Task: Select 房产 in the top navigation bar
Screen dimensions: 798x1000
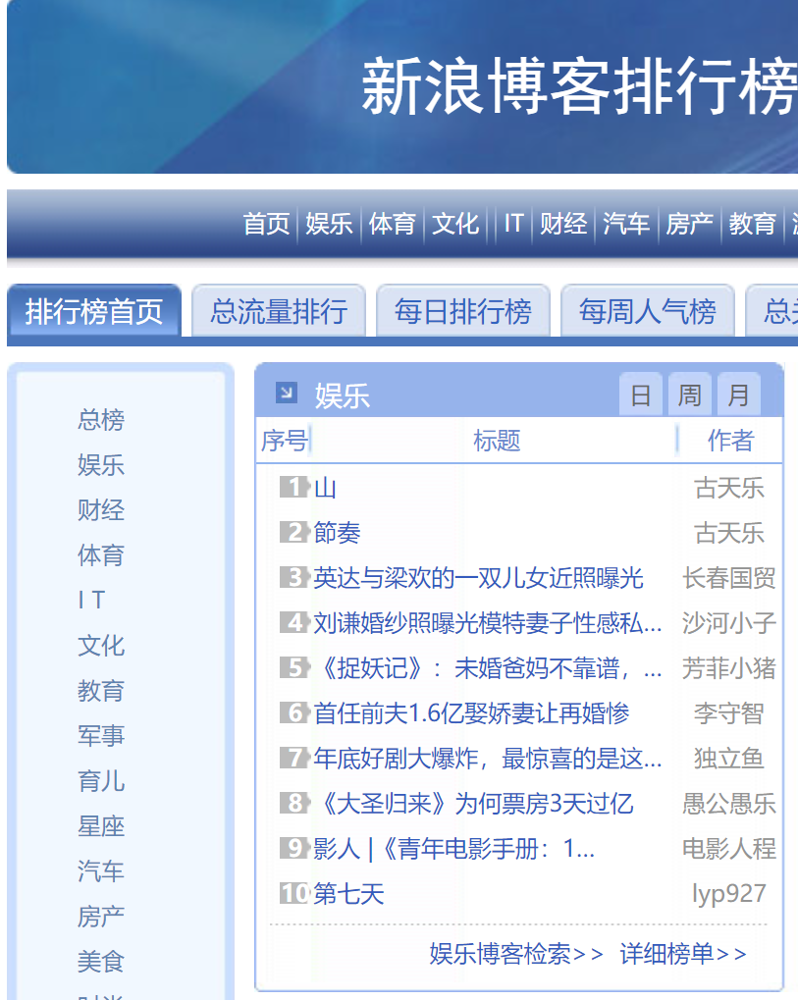Action: 690,224
